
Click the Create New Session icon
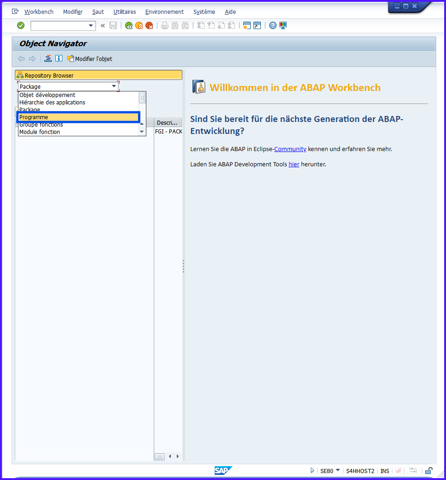coord(247,25)
